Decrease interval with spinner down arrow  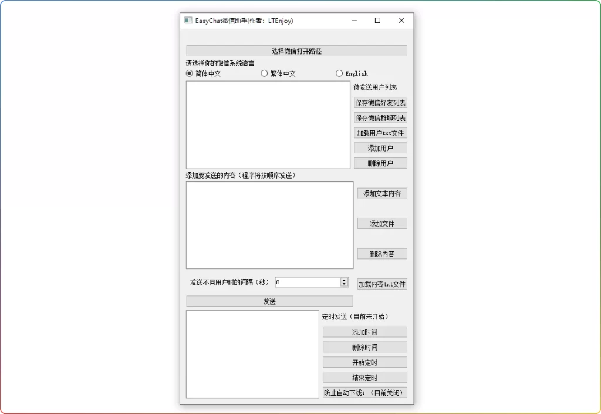click(x=344, y=284)
